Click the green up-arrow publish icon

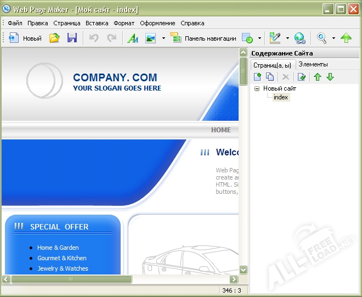tap(346, 38)
